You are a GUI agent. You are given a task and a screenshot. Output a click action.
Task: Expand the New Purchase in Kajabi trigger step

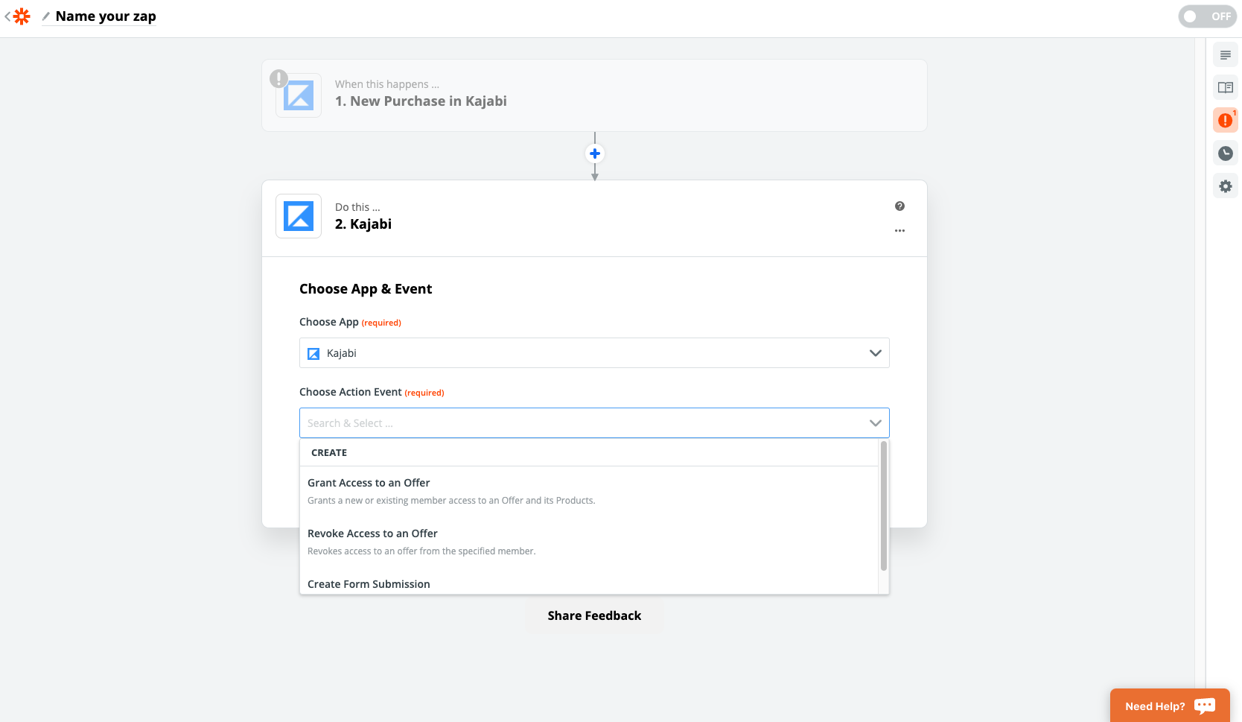tap(594, 95)
